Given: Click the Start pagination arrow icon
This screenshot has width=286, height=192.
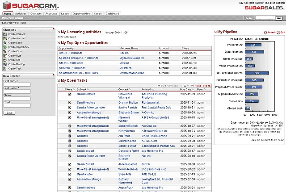Looking at the screenshot, I should [159, 86].
